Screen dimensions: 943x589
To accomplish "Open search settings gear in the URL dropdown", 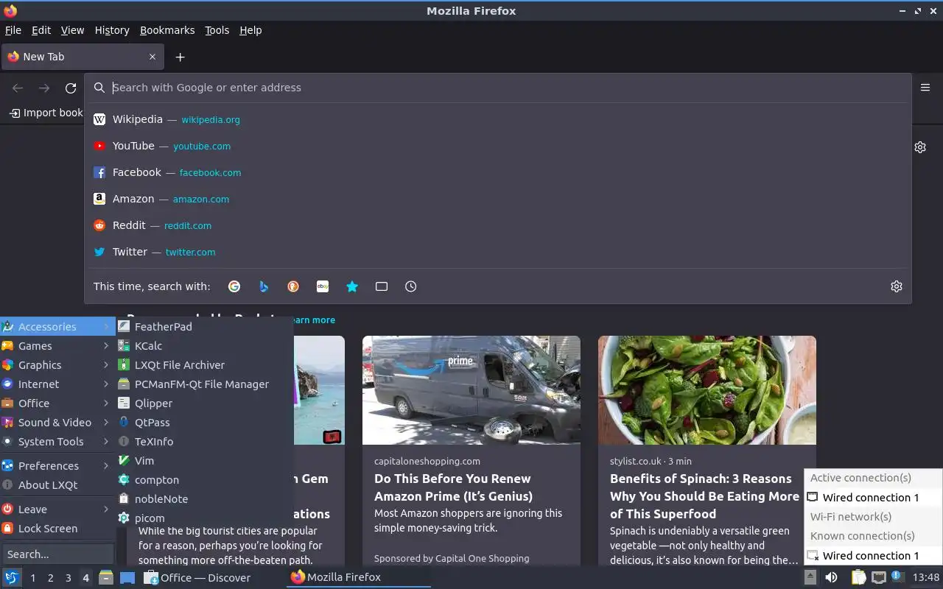I will coord(897,286).
